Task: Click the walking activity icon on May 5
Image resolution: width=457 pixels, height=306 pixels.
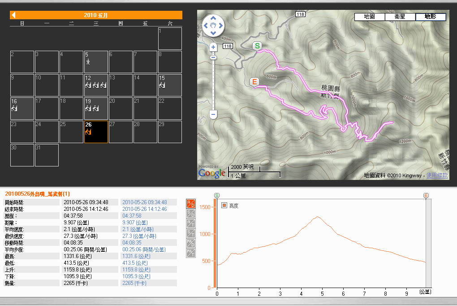Action: pyautogui.click(x=88, y=62)
